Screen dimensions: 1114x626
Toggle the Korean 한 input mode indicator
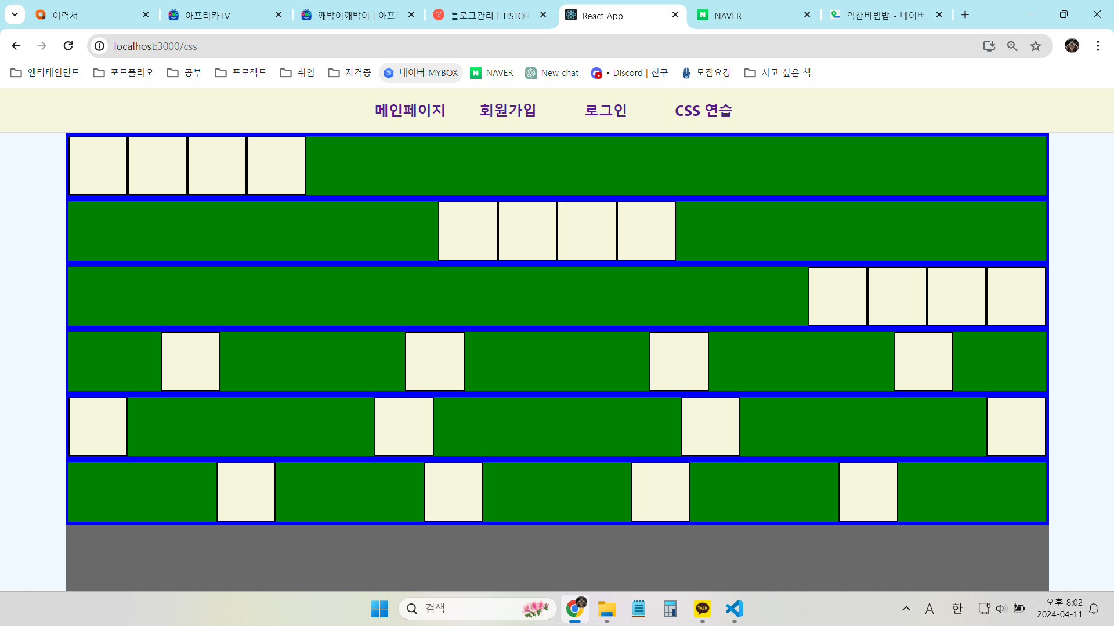pos(957,609)
